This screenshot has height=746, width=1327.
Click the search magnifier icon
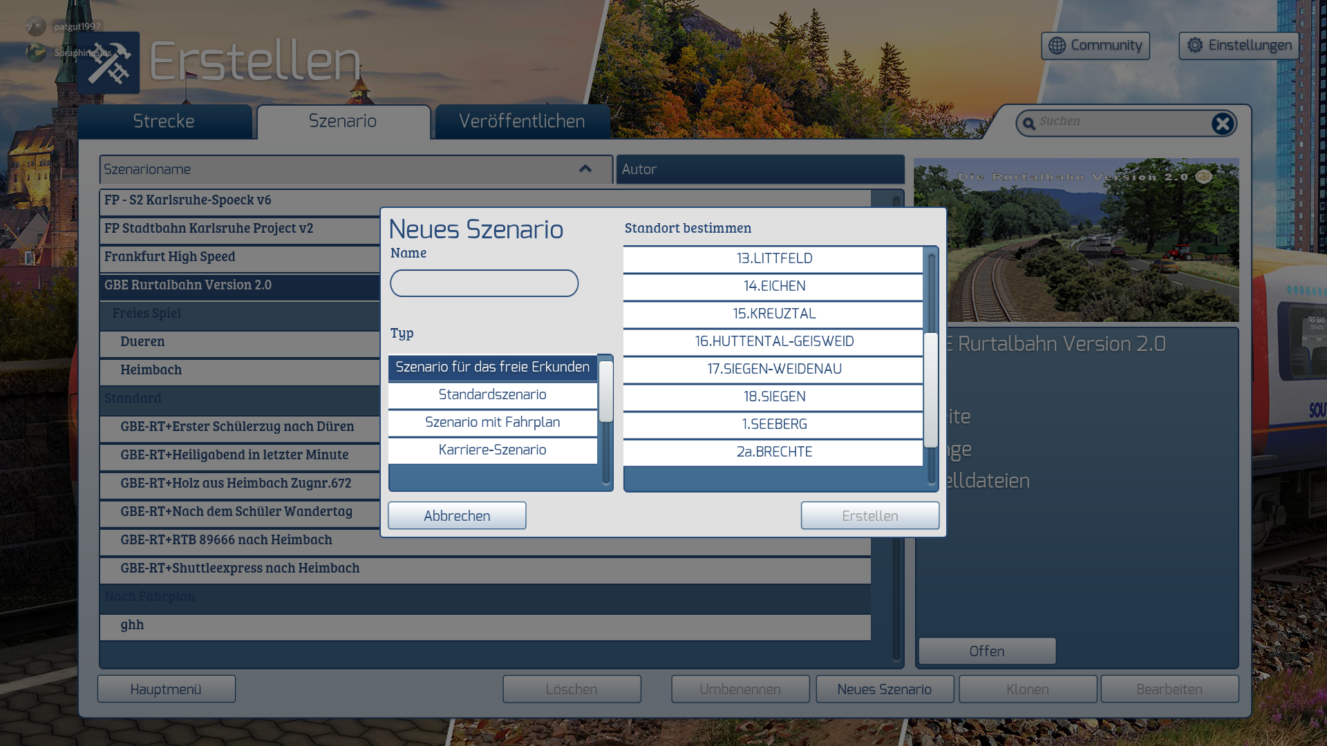coord(1029,124)
